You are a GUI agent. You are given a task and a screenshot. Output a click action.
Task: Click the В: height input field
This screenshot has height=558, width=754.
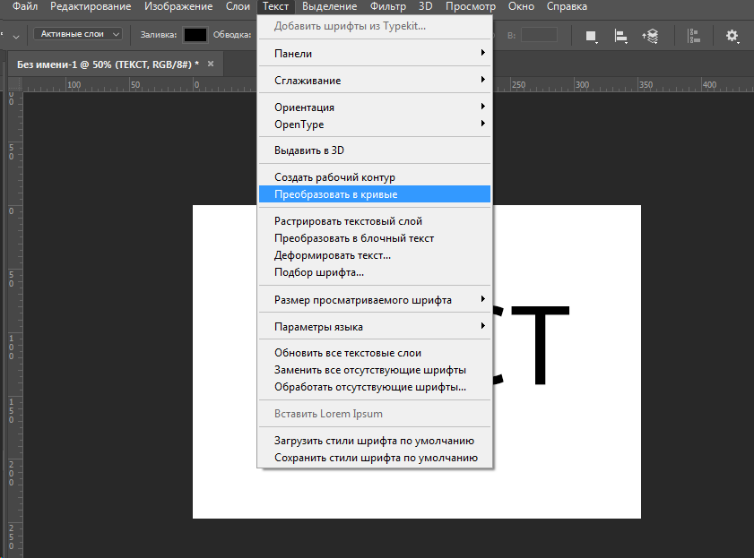[x=539, y=35]
